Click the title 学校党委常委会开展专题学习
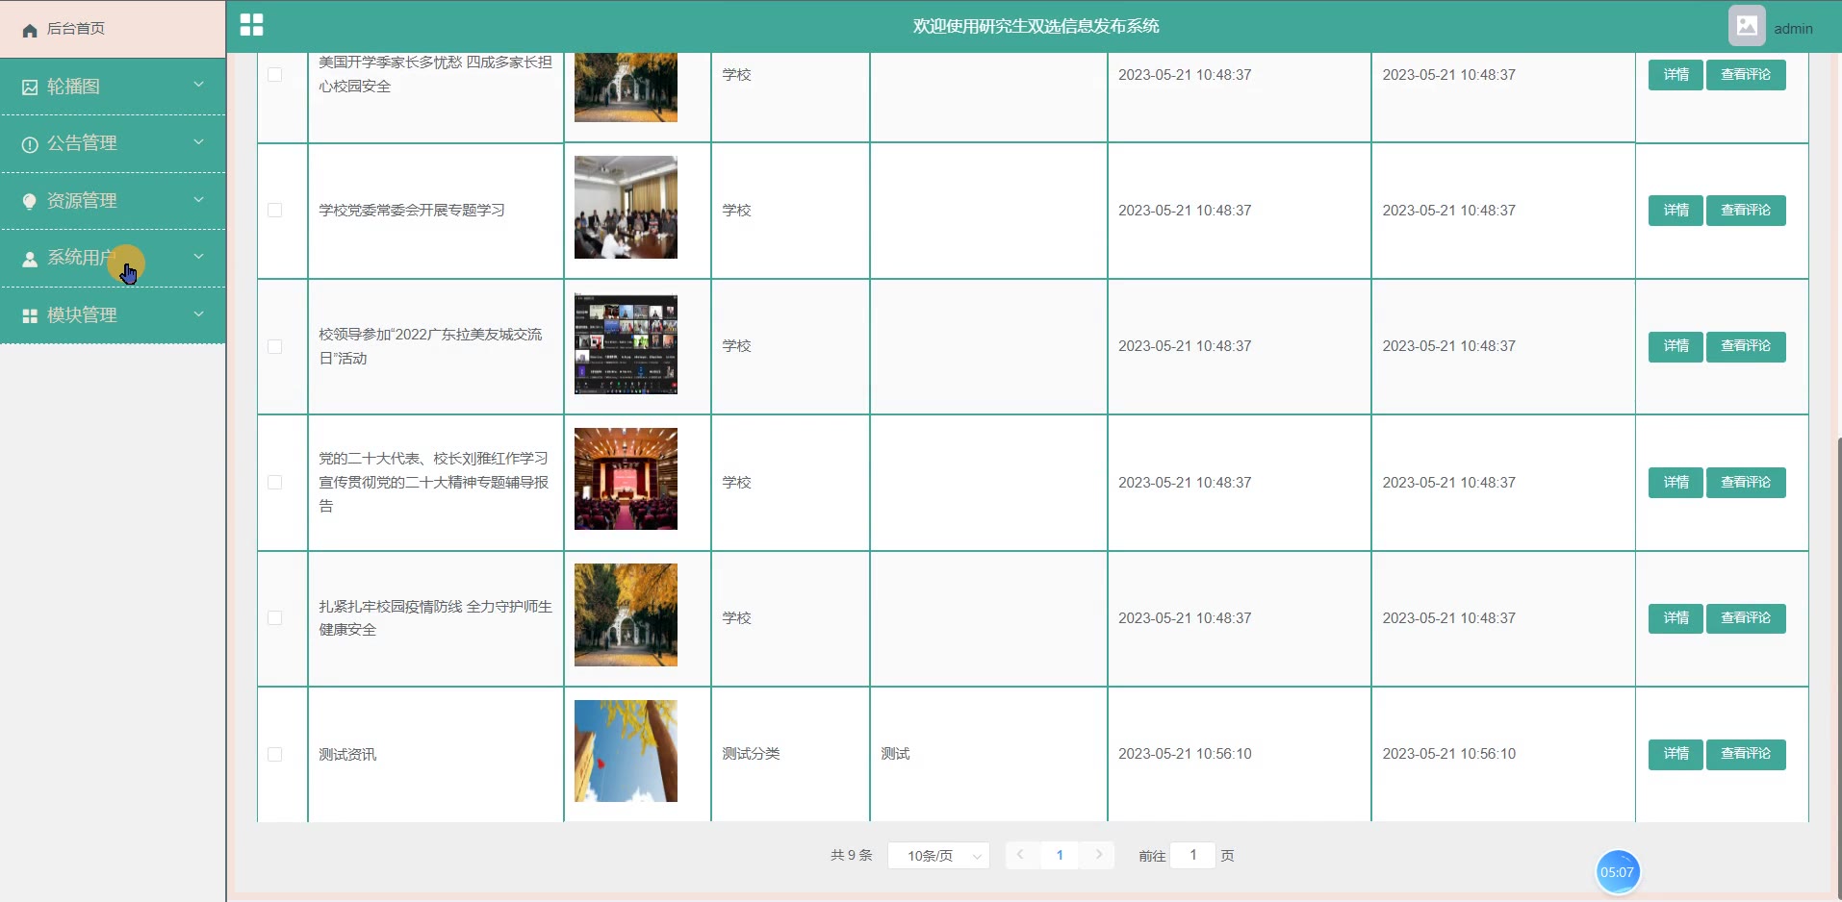The image size is (1842, 902). [412, 211]
